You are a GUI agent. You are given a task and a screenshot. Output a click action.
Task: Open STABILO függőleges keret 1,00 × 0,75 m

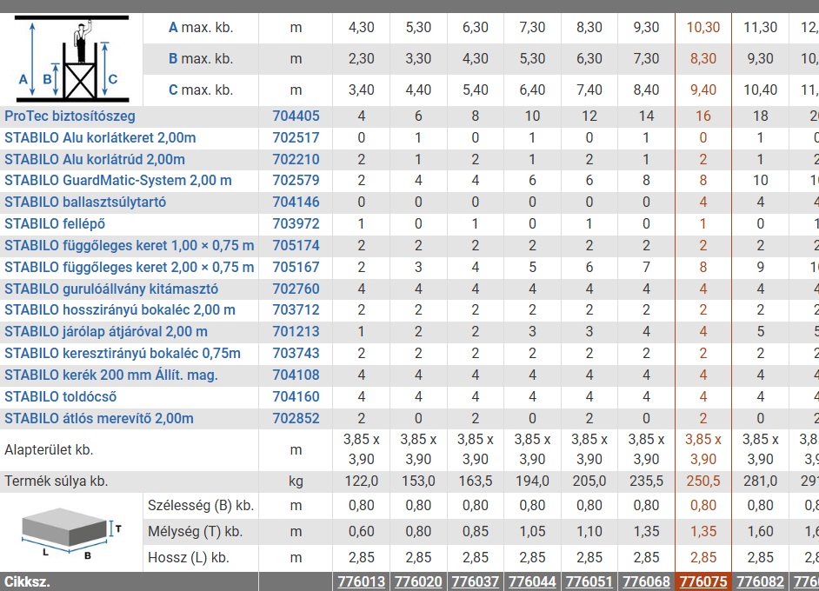(130, 245)
